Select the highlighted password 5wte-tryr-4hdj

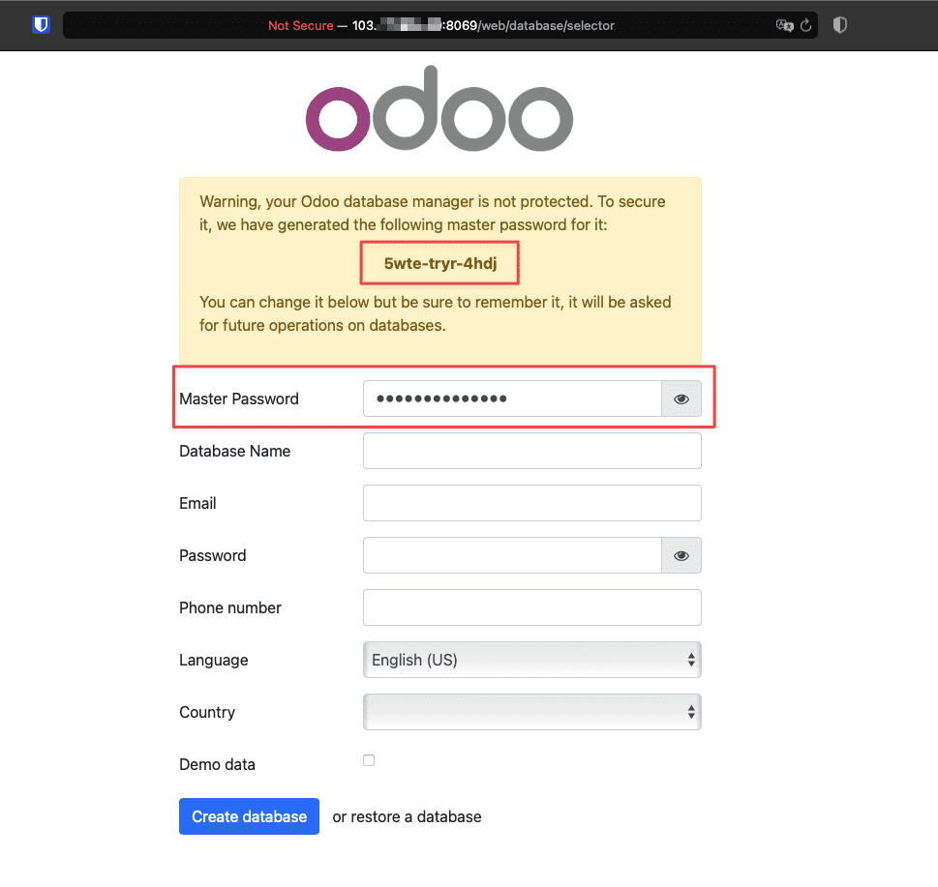click(439, 262)
